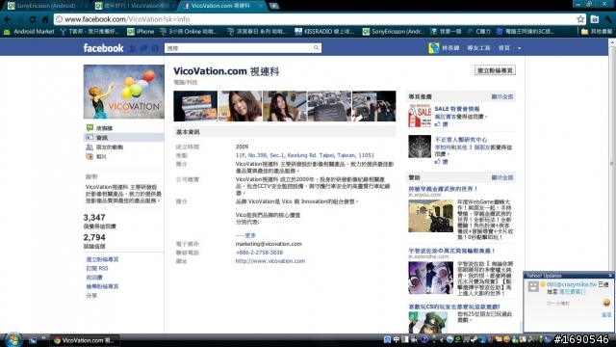The image size is (616, 347).
Task: Open the browser home page icon
Action: 45,19
